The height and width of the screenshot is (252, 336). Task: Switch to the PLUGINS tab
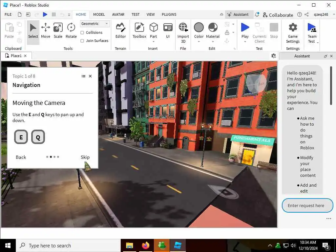click(x=169, y=14)
